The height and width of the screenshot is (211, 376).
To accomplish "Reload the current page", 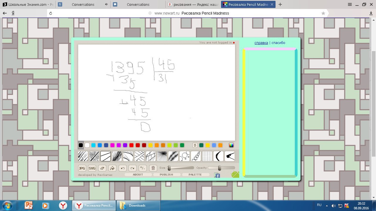I will tap(51, 13).
